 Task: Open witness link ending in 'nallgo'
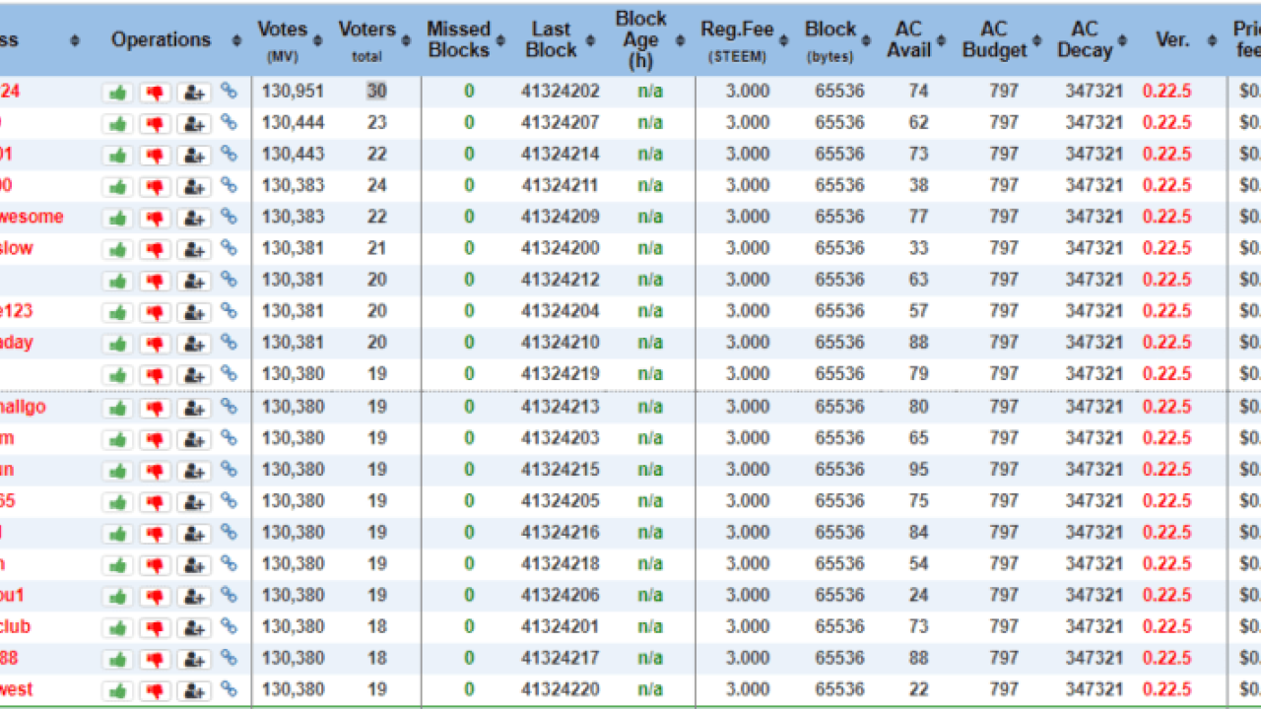tap(23, 407)
